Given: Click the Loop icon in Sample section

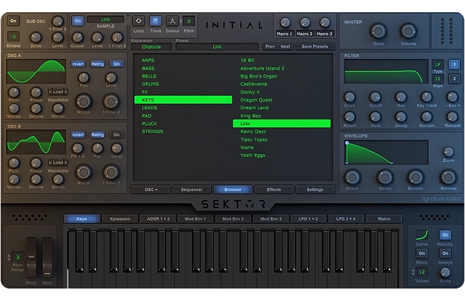Looking at the screenshot, I should (138, 21).
